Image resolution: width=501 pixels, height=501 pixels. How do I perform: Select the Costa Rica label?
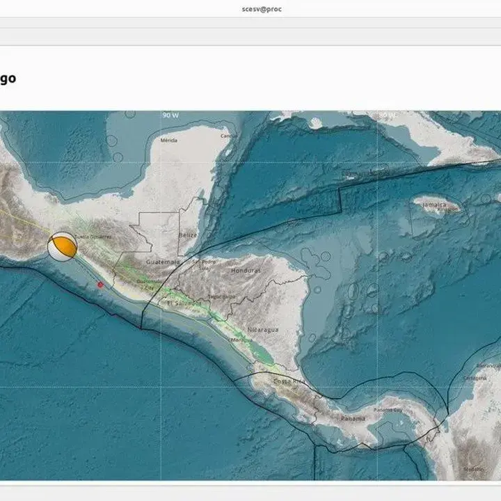coord(289,381)
